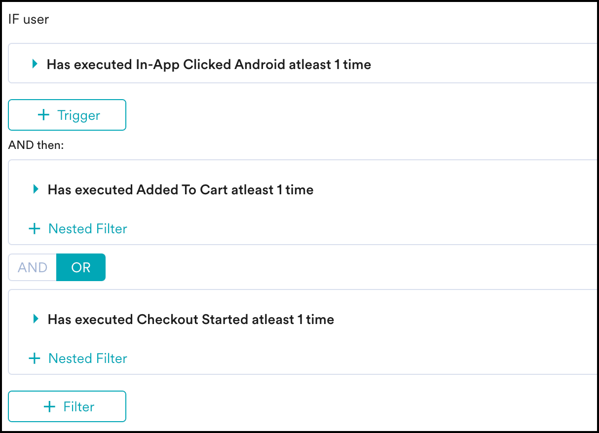The height and width of the screenshot is (433, 599).
Task: Open 'Has executed Checkout Started' condition text
Action: (191, 320)
